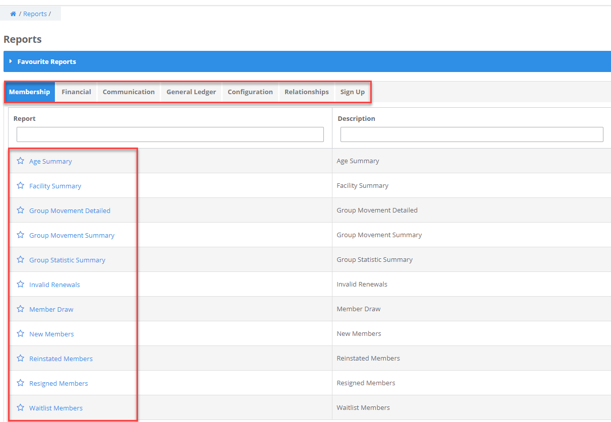Click Group Movement Summary description cell
Viewport: 611px width, 422px height.
click(x=471, y=235)
